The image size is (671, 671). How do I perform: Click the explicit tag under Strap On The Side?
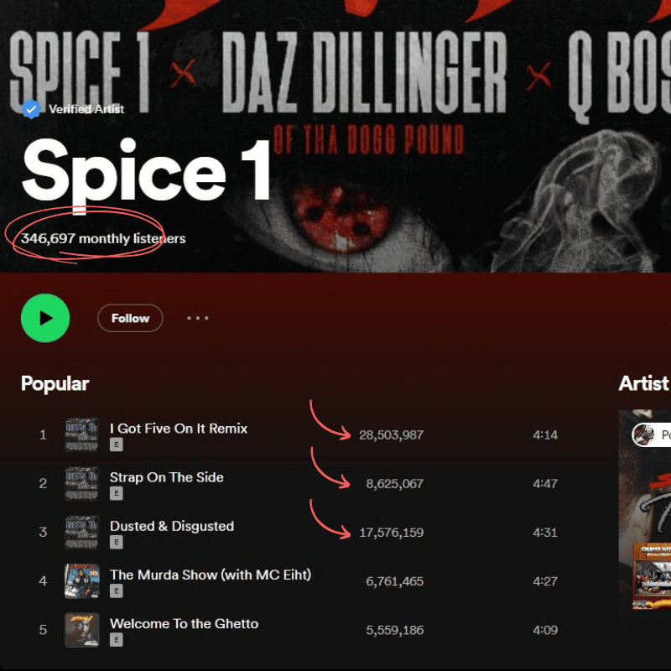point(117,493)
